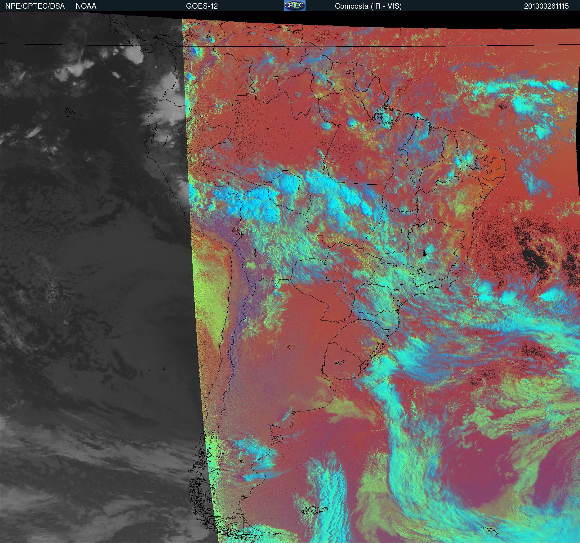Viewport: 580px width, 543px height.
Task: Click the Composta (IR - VIS) title
Action: click(368, 6)
